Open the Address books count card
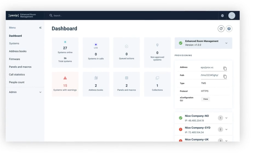The width and height of the screenshot is (253, 158). (x=96, y=84)
